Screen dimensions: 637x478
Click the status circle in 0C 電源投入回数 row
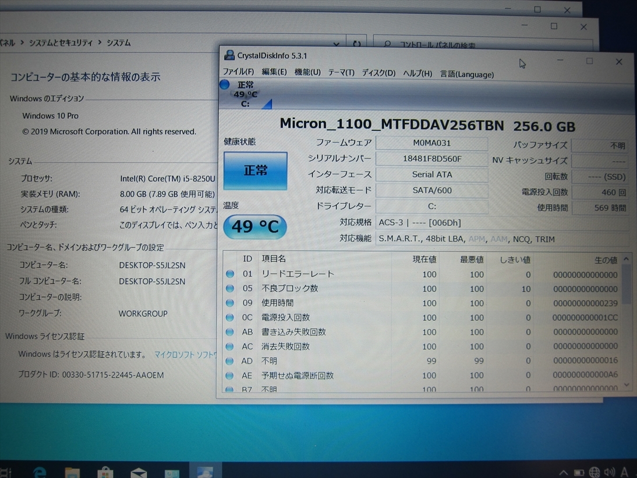tap(230, 317)
